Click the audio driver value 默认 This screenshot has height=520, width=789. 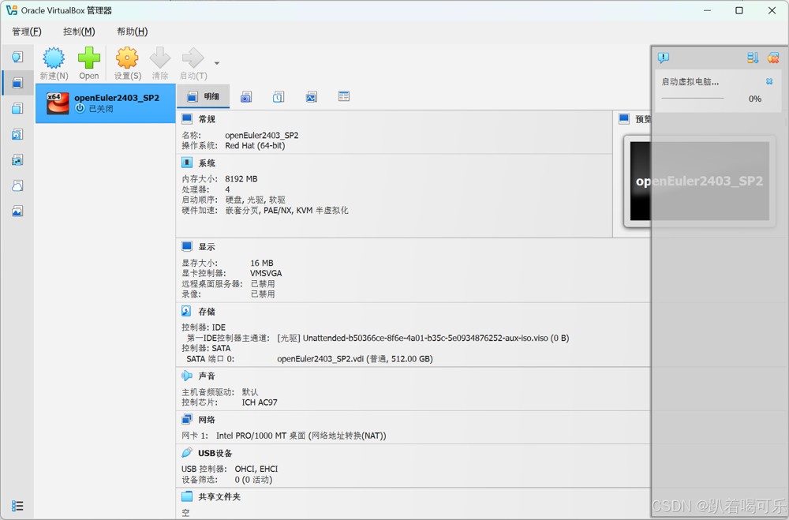pos(250,392)
